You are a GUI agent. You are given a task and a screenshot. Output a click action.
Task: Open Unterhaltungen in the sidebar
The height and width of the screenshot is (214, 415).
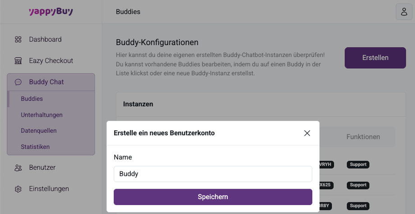point(41,115)
